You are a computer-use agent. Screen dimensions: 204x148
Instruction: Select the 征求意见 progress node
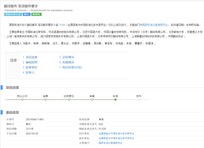click(69, 100)
